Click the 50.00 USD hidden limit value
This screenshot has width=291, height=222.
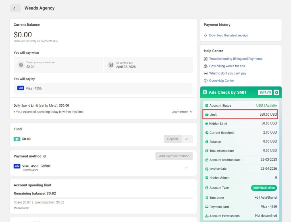tap(269, 123)
